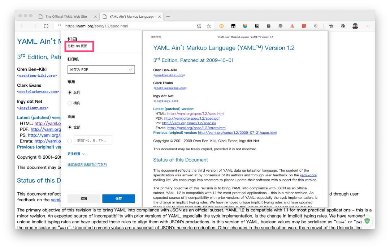Viewport: 390px width, 249px height.
Task: Click the address bar URL yaml.org/spec/1.2/spec.html
Action: pyautogui.click(x=97, y=26)
